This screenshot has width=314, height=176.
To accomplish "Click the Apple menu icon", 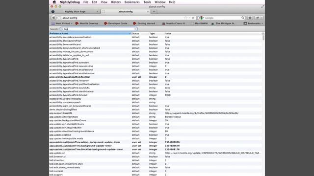I will point(54,2).
